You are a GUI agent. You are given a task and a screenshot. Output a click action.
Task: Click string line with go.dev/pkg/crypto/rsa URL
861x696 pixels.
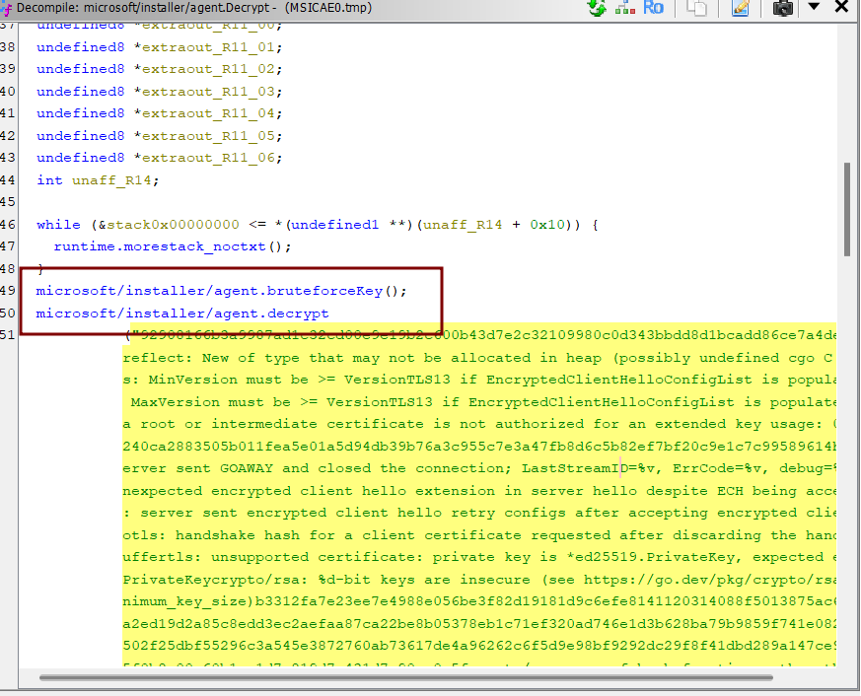(479, 580)
